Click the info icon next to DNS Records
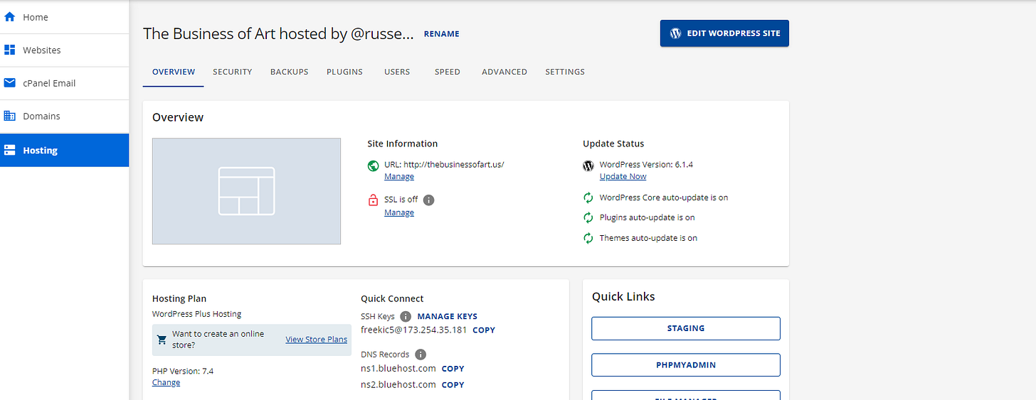1036x400 pixels. pos(421,354)
